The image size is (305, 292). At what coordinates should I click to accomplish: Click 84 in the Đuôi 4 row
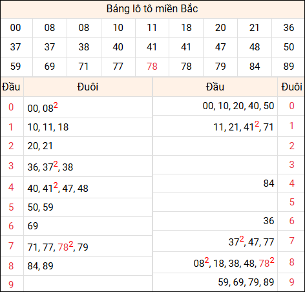click(269, 183)
